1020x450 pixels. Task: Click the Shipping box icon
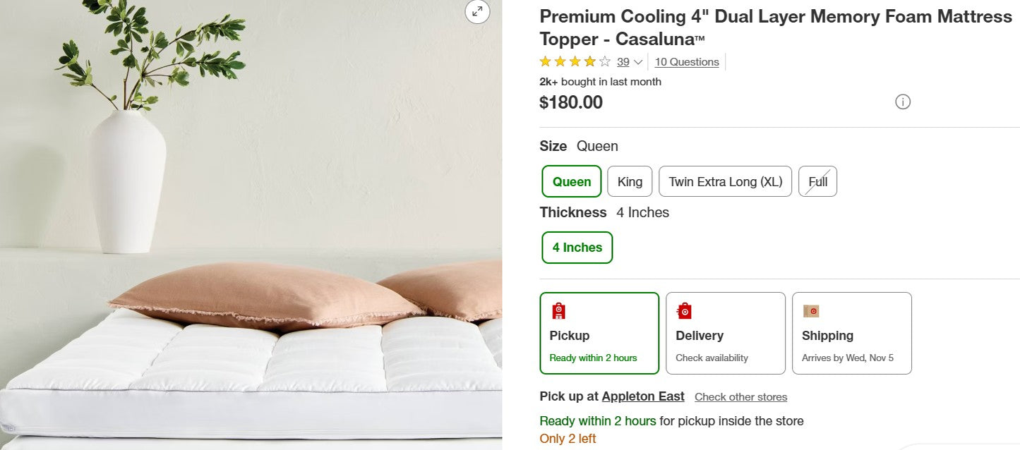pyautogui.click(x=810, y=310)
